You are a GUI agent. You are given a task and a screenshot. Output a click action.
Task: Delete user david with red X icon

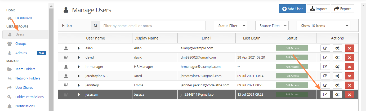(x=349, y=57)
